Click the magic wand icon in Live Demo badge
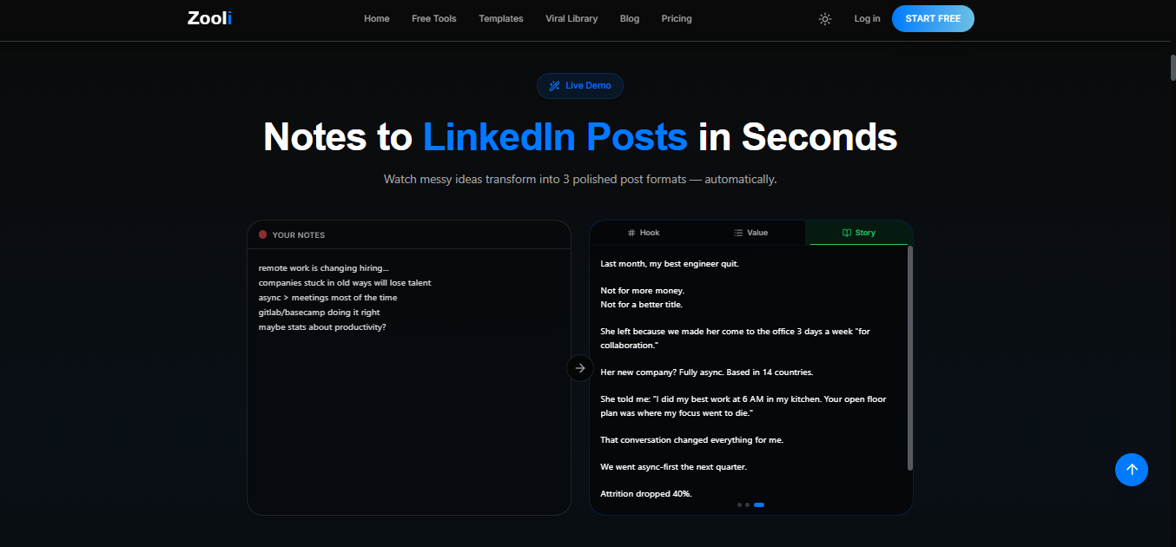1176x547 pixels. [x=554, y=86]
